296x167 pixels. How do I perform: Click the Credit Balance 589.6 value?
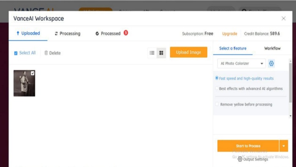(x=275, y=33)
